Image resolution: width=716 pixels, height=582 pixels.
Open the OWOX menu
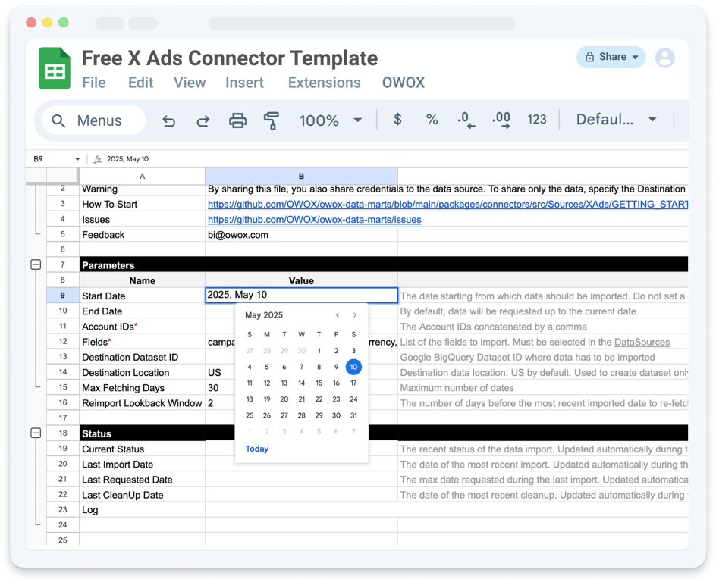(x=404, y=83)
